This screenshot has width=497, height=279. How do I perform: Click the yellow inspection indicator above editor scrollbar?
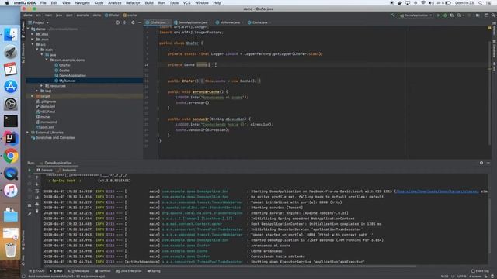[490, 28]
